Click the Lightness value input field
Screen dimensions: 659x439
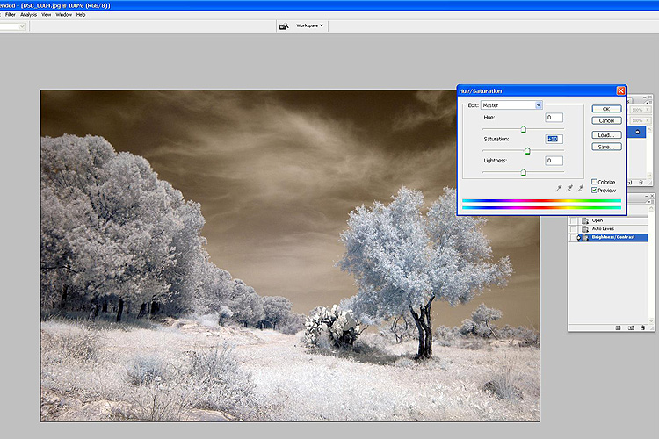pos(554,161)
